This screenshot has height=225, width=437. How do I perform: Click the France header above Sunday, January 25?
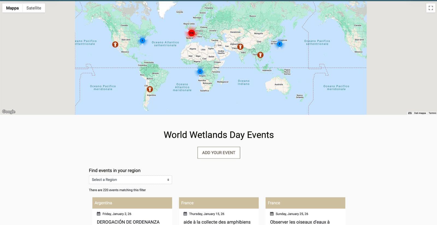click(x=305, y=203)
